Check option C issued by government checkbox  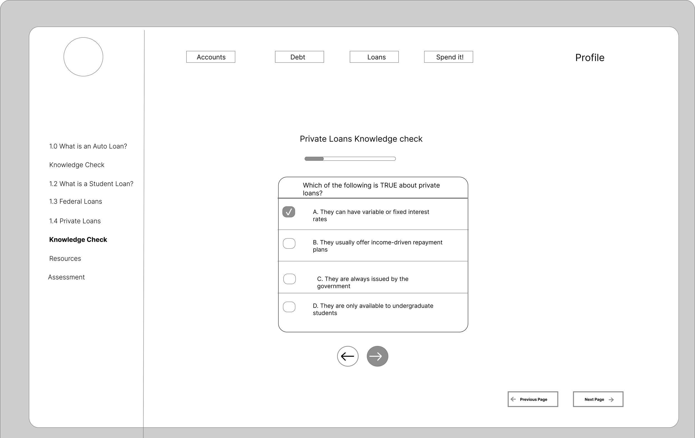(x=289, y=279)
